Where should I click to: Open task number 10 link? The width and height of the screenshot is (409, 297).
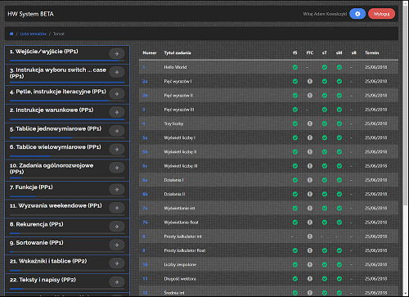click(x=145, y=264)
